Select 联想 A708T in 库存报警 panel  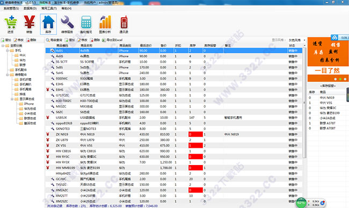point(328,128)
